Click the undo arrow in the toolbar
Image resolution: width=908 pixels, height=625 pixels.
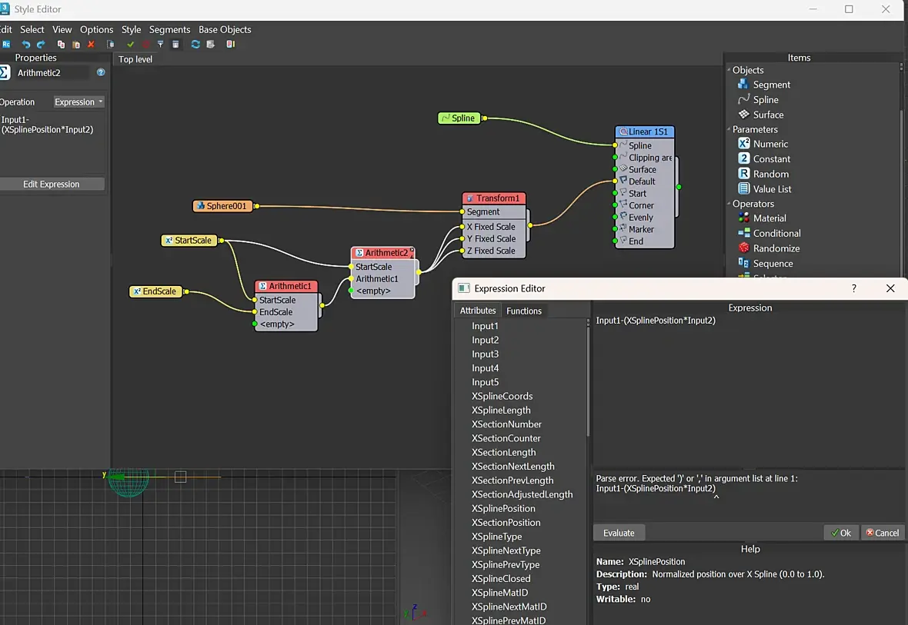click(25, 45)
